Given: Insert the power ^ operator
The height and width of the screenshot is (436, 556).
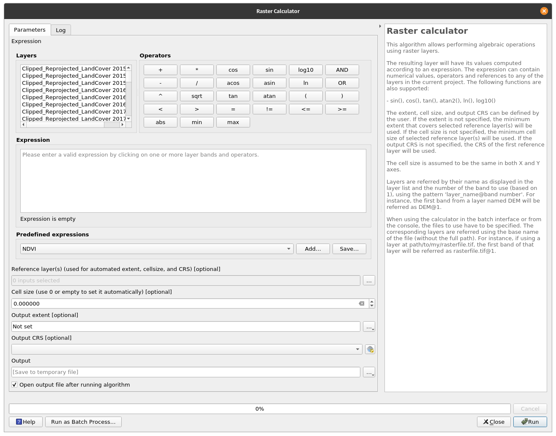Looking at the screenshot, I should (161, 96).
